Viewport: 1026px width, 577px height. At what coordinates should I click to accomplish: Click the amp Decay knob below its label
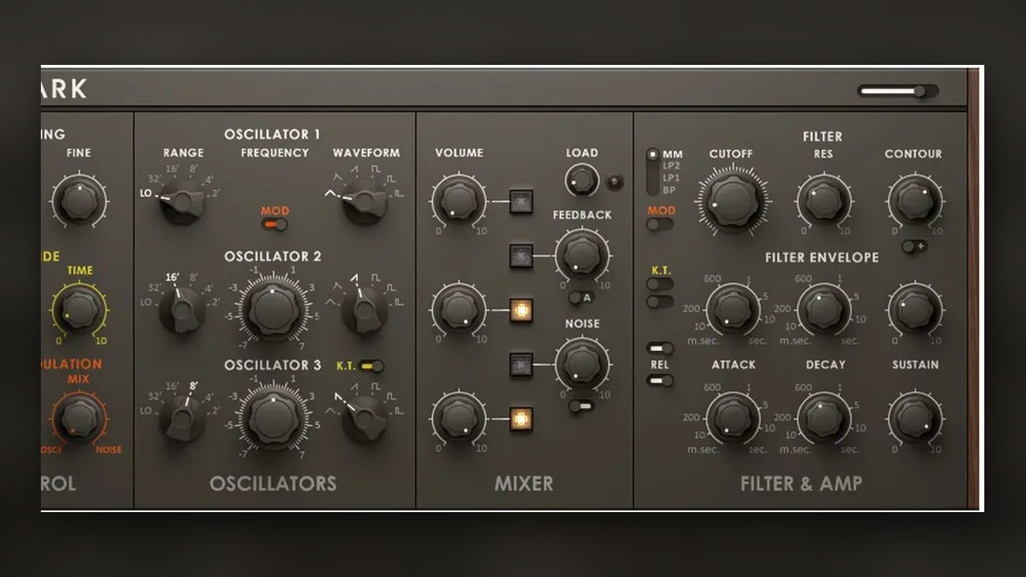click(824, 418)
